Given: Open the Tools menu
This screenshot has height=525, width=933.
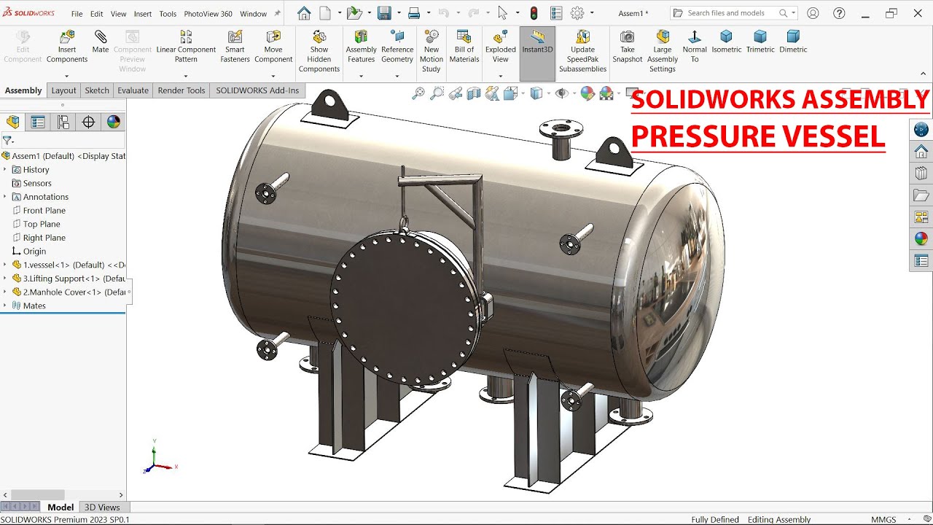Looking at the screenshot, I should pos(168,14).
